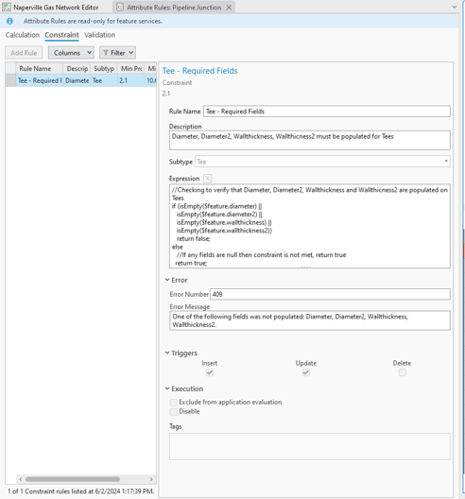
Task: Click the Error Number field showing 409
Action: tap(330, 294)
